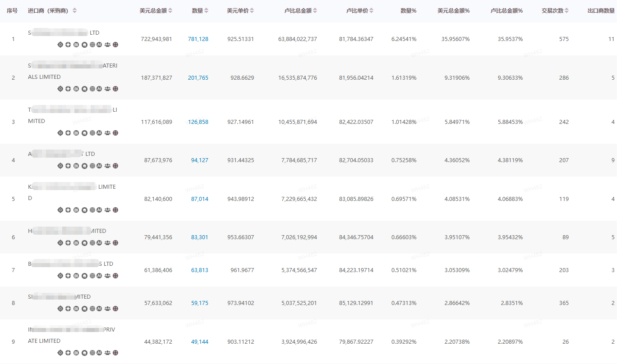625x364 pixels.
Task: Sort by 美元总金额 column arrows
Action: tap(170, 11)
